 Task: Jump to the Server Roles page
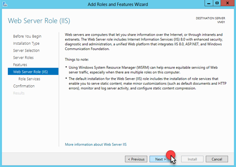click(x=23, y=58)
